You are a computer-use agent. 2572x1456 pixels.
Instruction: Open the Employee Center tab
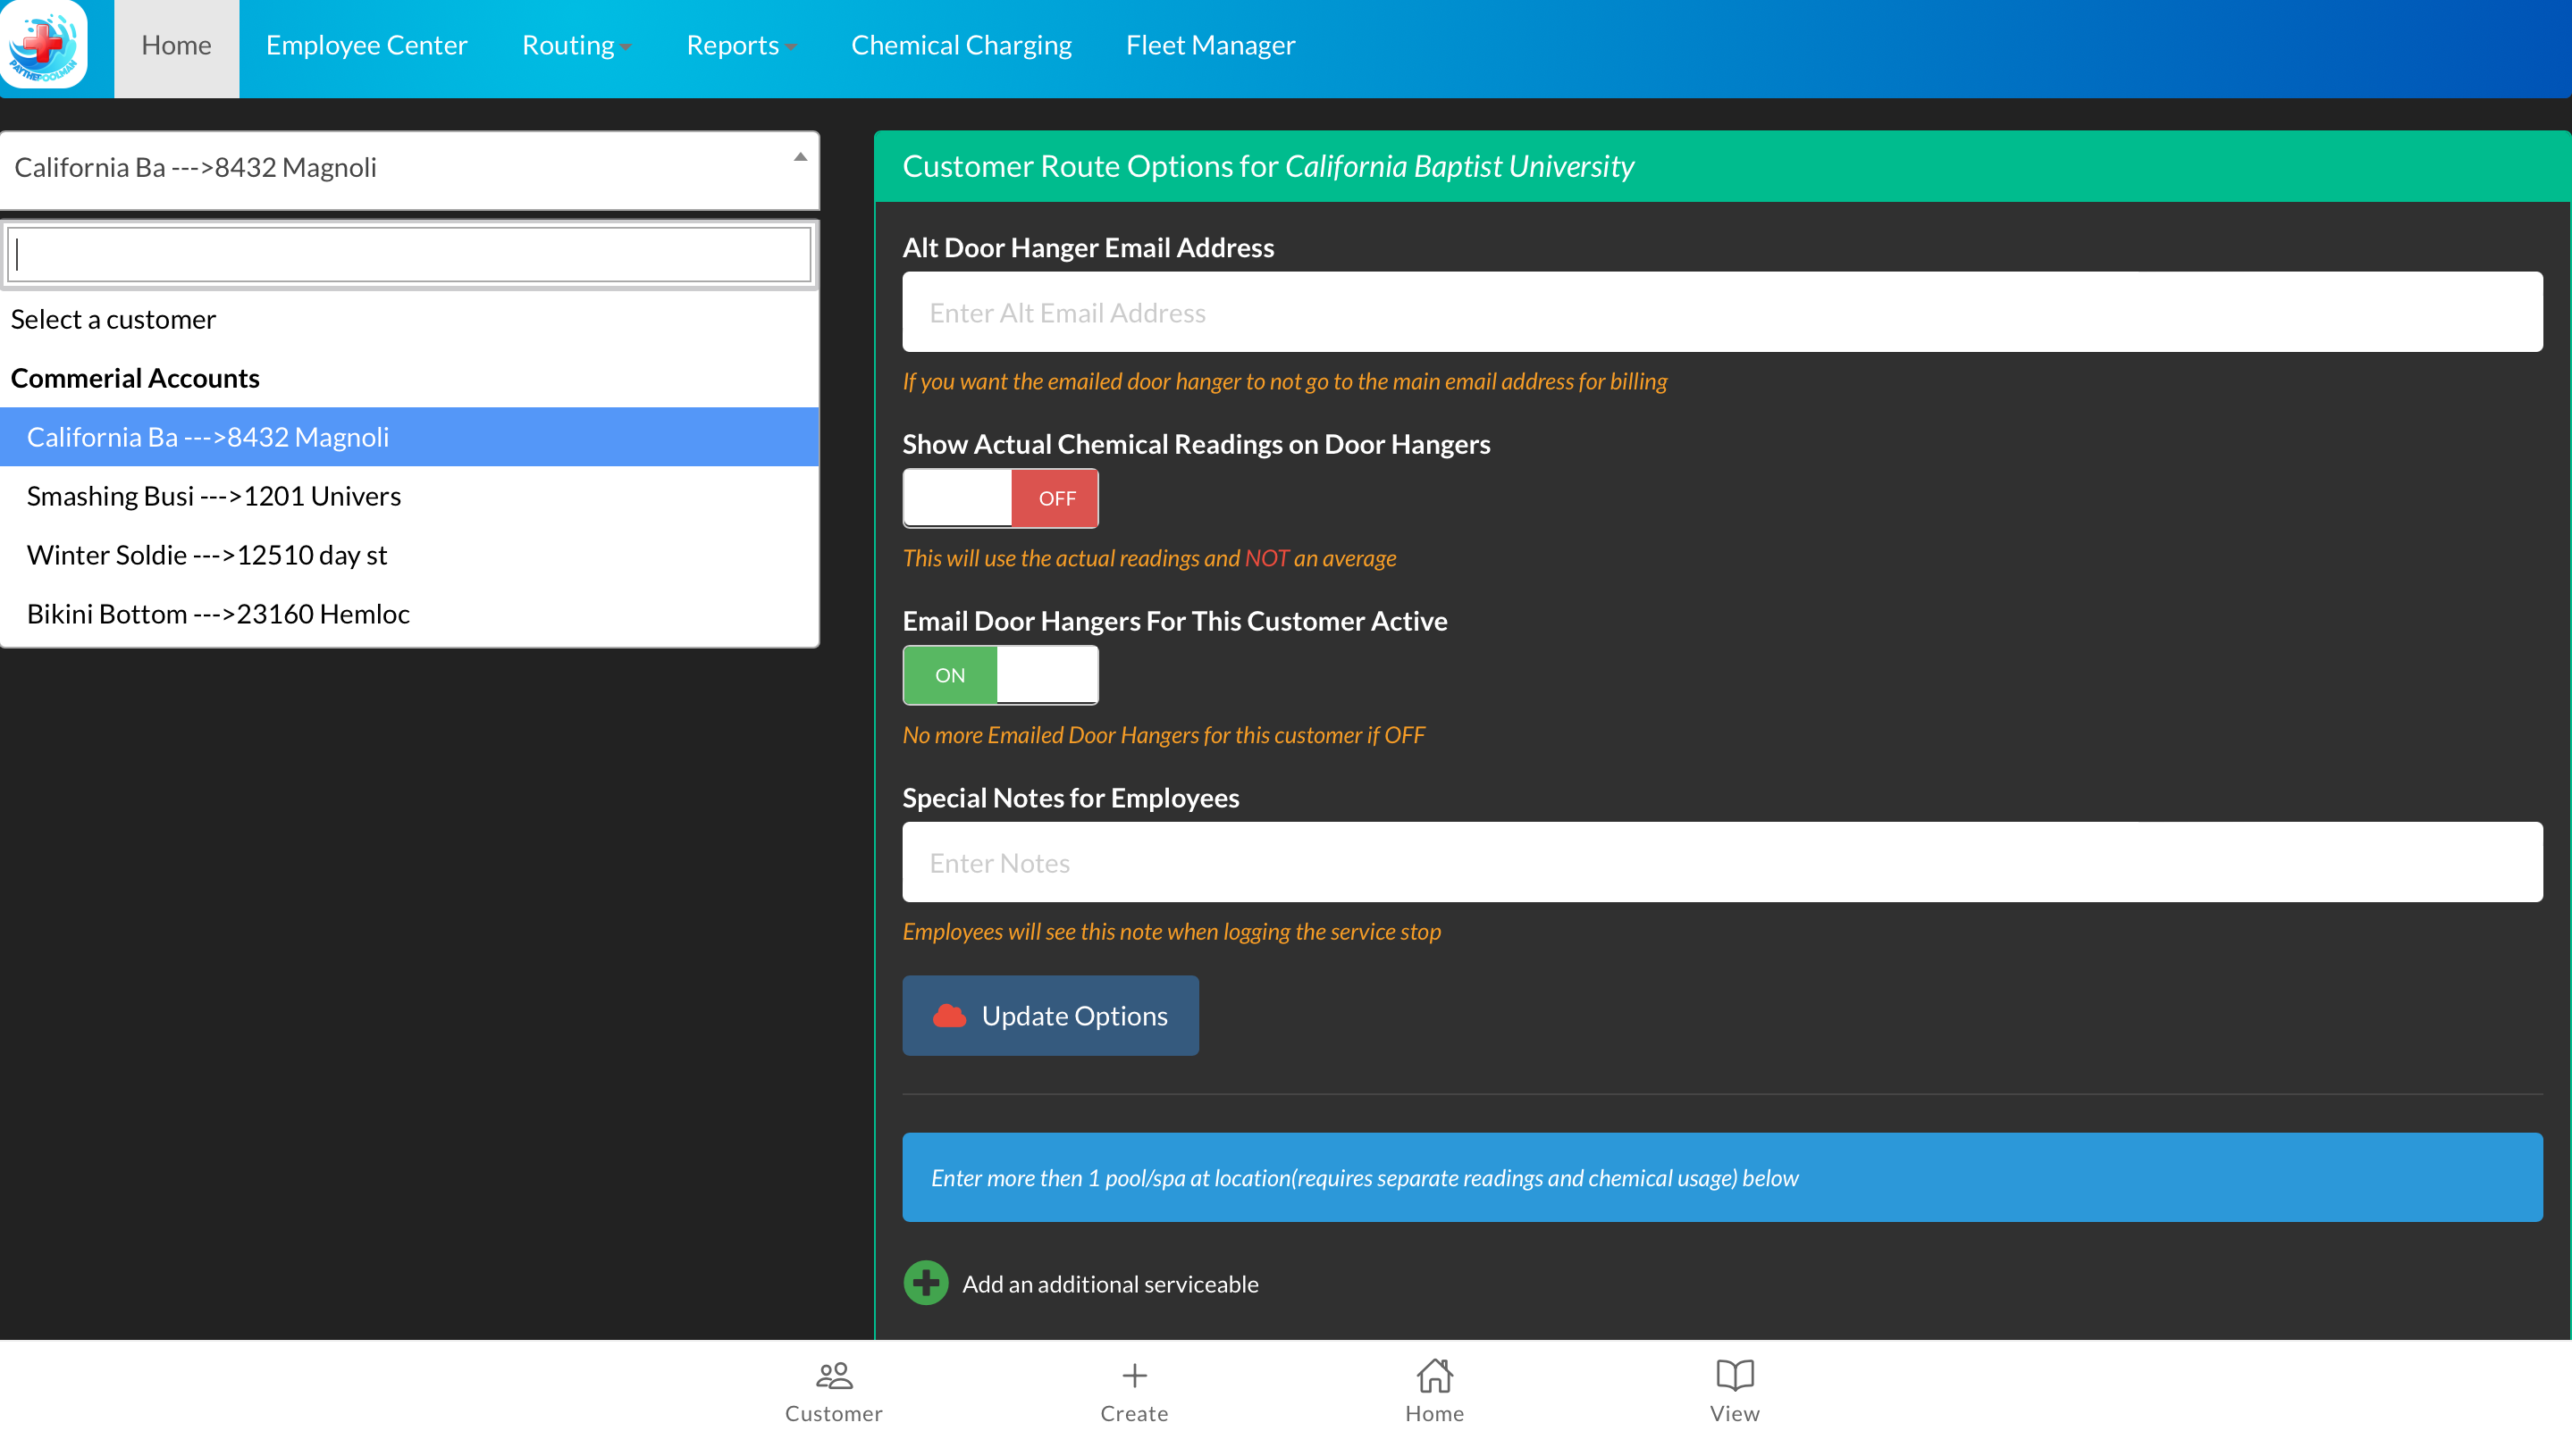[366, 46]
